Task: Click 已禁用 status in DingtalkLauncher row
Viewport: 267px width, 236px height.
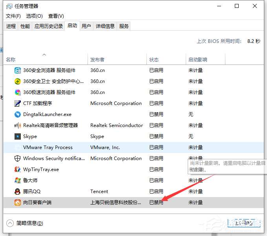Action: [x=156, y=114]
